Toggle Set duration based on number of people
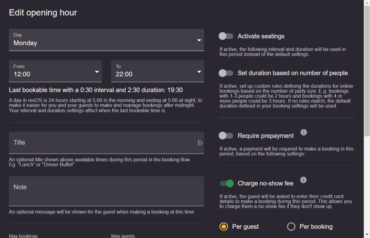This screenshot has width=370, height=238. (x=226, y=73)
